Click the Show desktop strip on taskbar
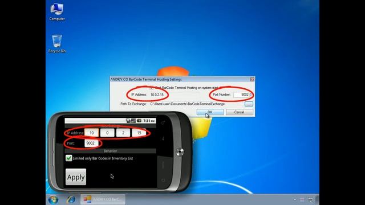The height and width of the screenshot is (205, 365). (x=317, y=199)
